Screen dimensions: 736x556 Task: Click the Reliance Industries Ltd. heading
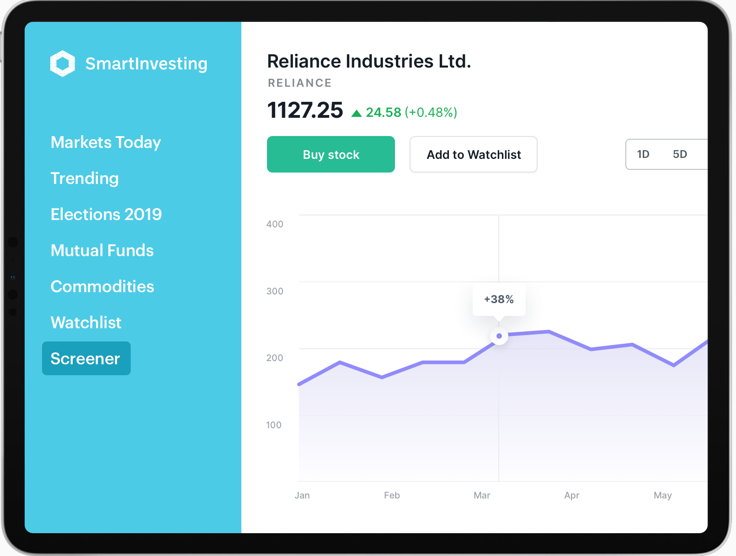pyautogui.click(x=369, y=62)
